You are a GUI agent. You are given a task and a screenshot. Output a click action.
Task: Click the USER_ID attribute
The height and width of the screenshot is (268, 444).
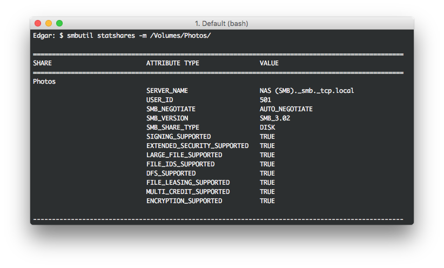pyautogui.click(x=159, y=100)
